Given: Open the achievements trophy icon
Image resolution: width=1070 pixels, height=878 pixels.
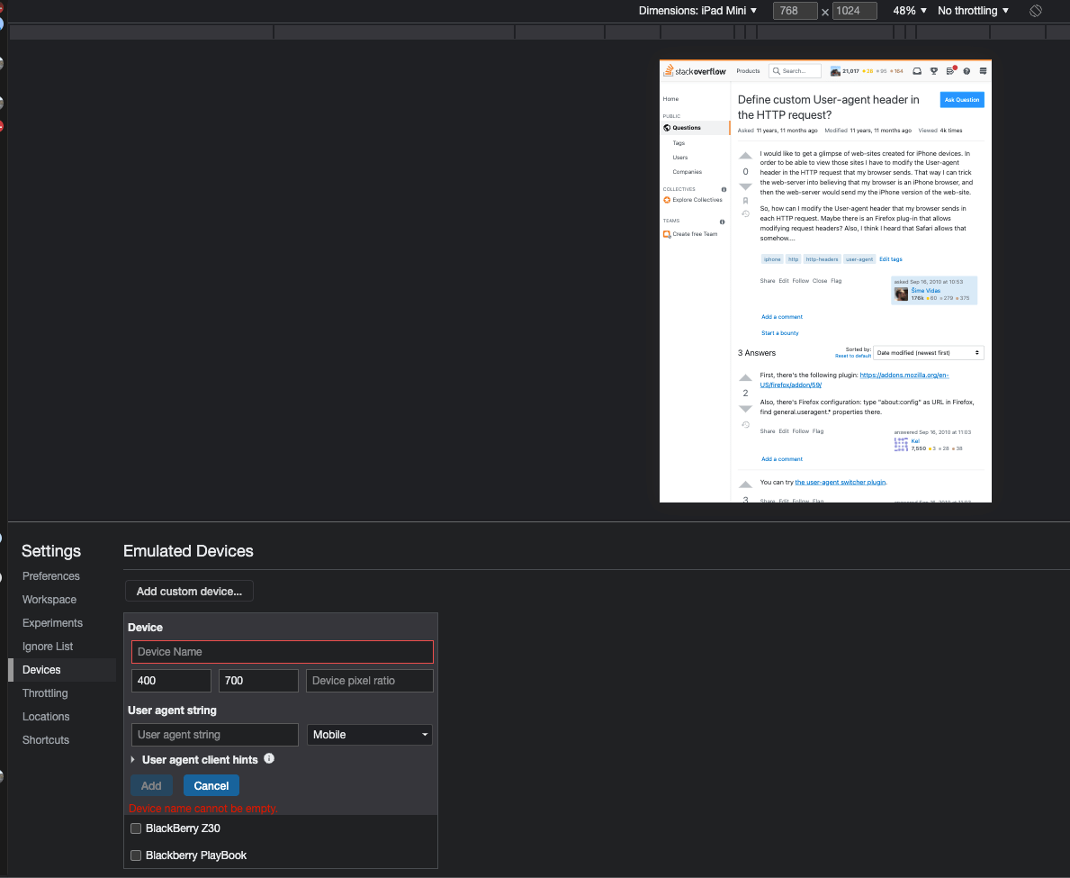Looking at the screenshot, I should pos(933,71).
